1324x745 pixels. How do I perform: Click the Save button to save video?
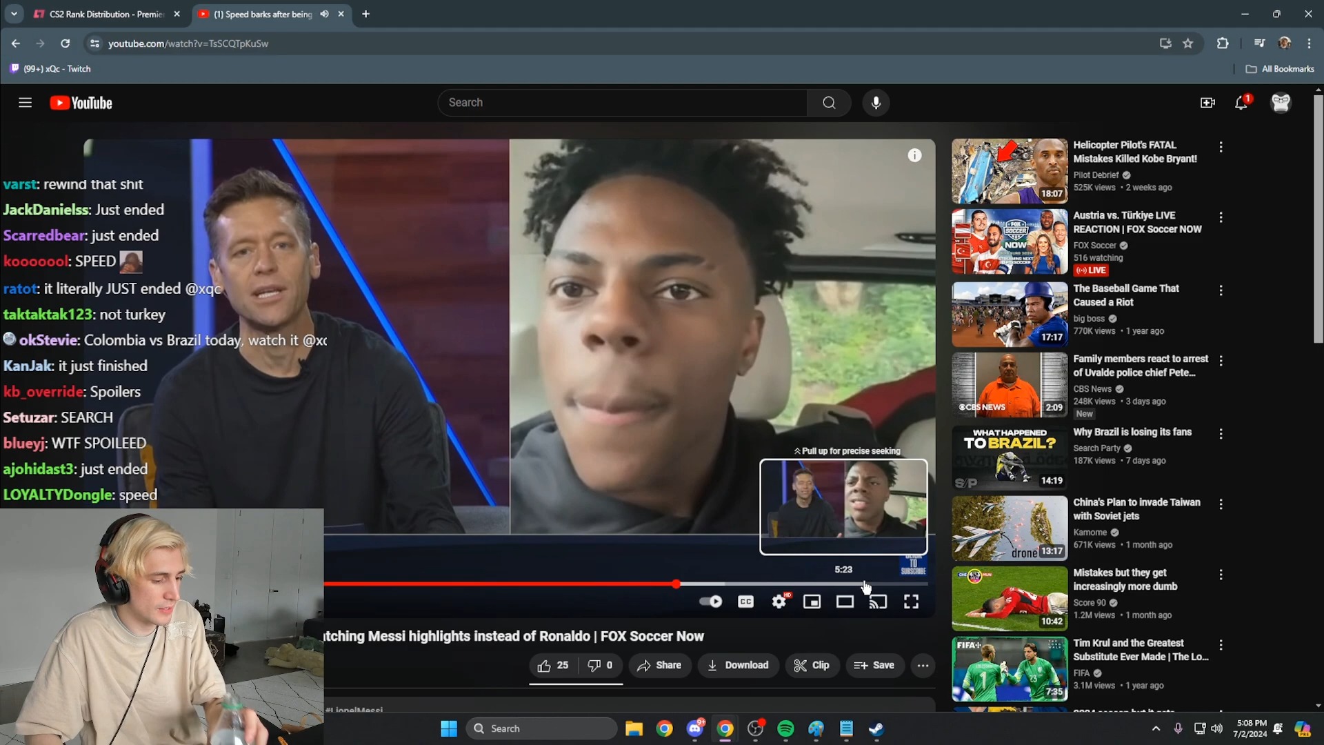coord(875,665)
